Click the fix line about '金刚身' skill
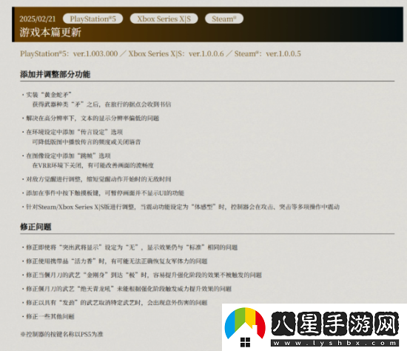 (x=141, y=275)
